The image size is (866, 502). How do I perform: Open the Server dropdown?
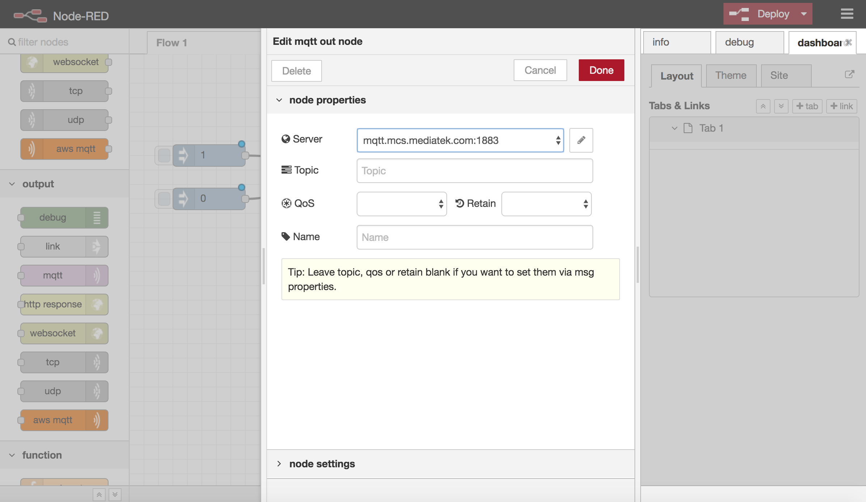pos(460,140)
